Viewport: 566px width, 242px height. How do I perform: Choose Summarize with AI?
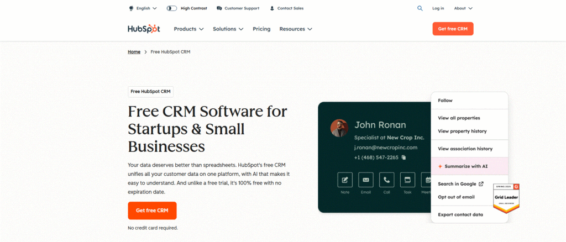(470, 166)
